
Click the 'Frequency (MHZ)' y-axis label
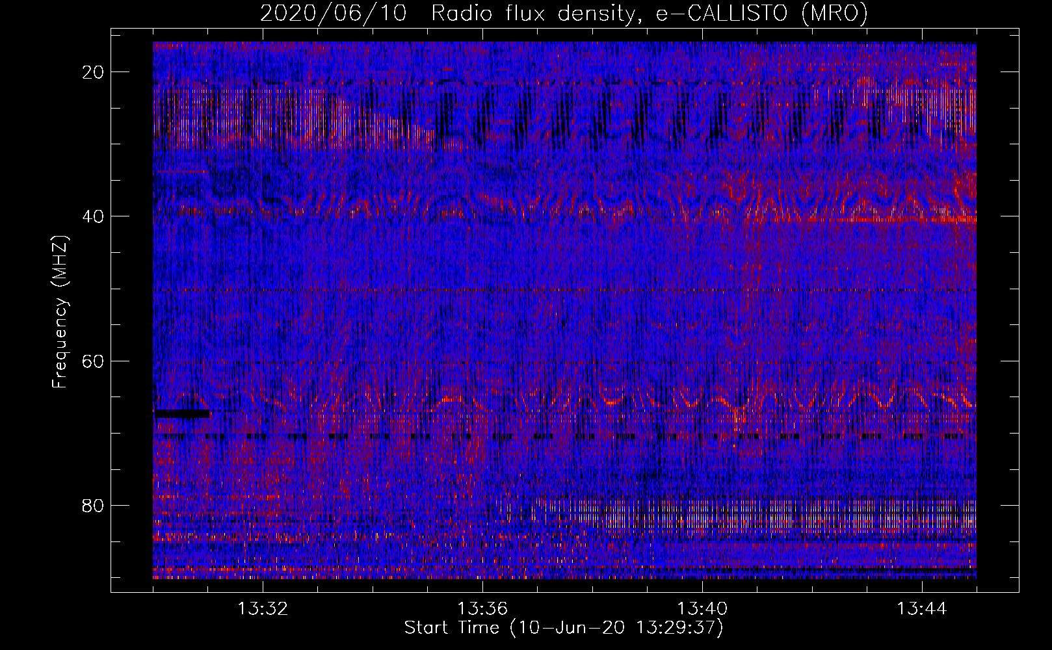tap(60, 312)
